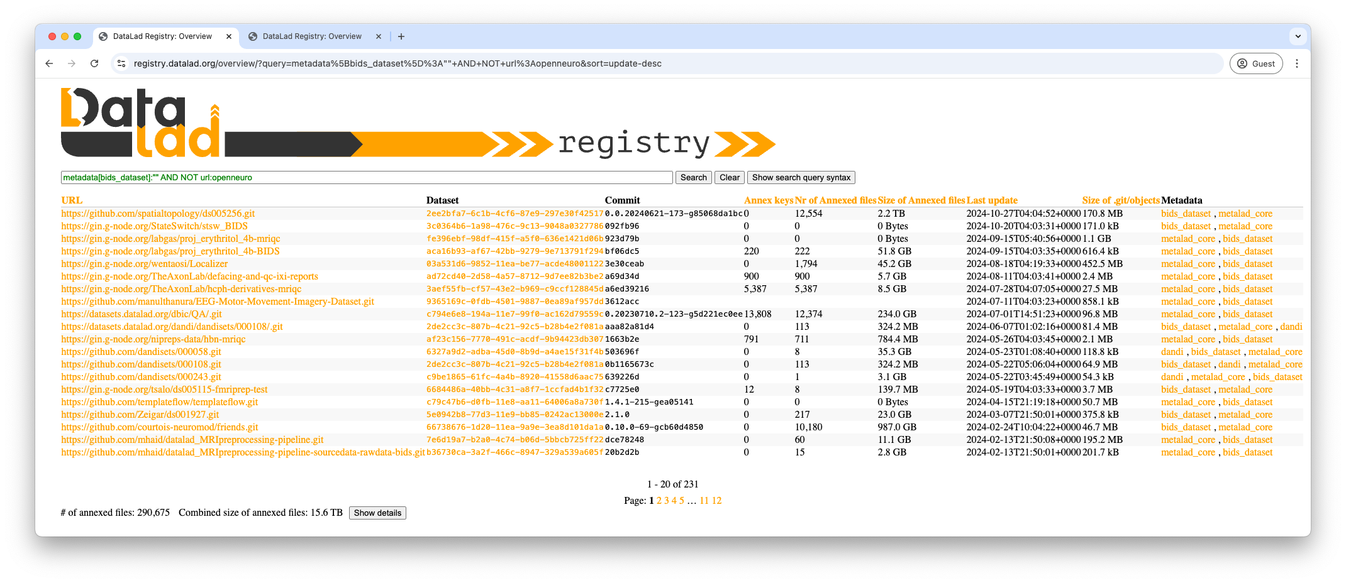Jump to last results page 12

click(x=716, y=501)
